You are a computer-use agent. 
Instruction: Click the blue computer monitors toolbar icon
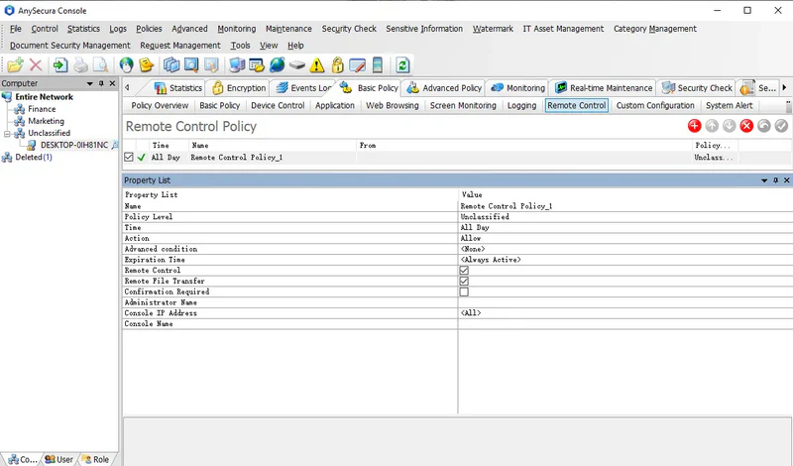(237, 65)
